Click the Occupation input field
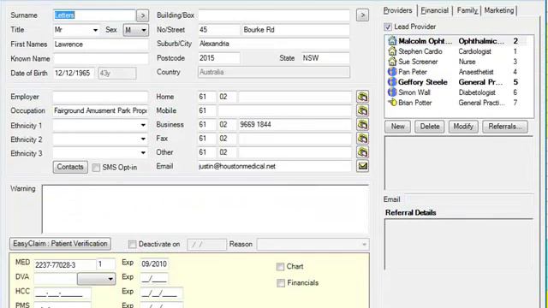The height and width of the screenshot is (308, 548). pos(101,110)
